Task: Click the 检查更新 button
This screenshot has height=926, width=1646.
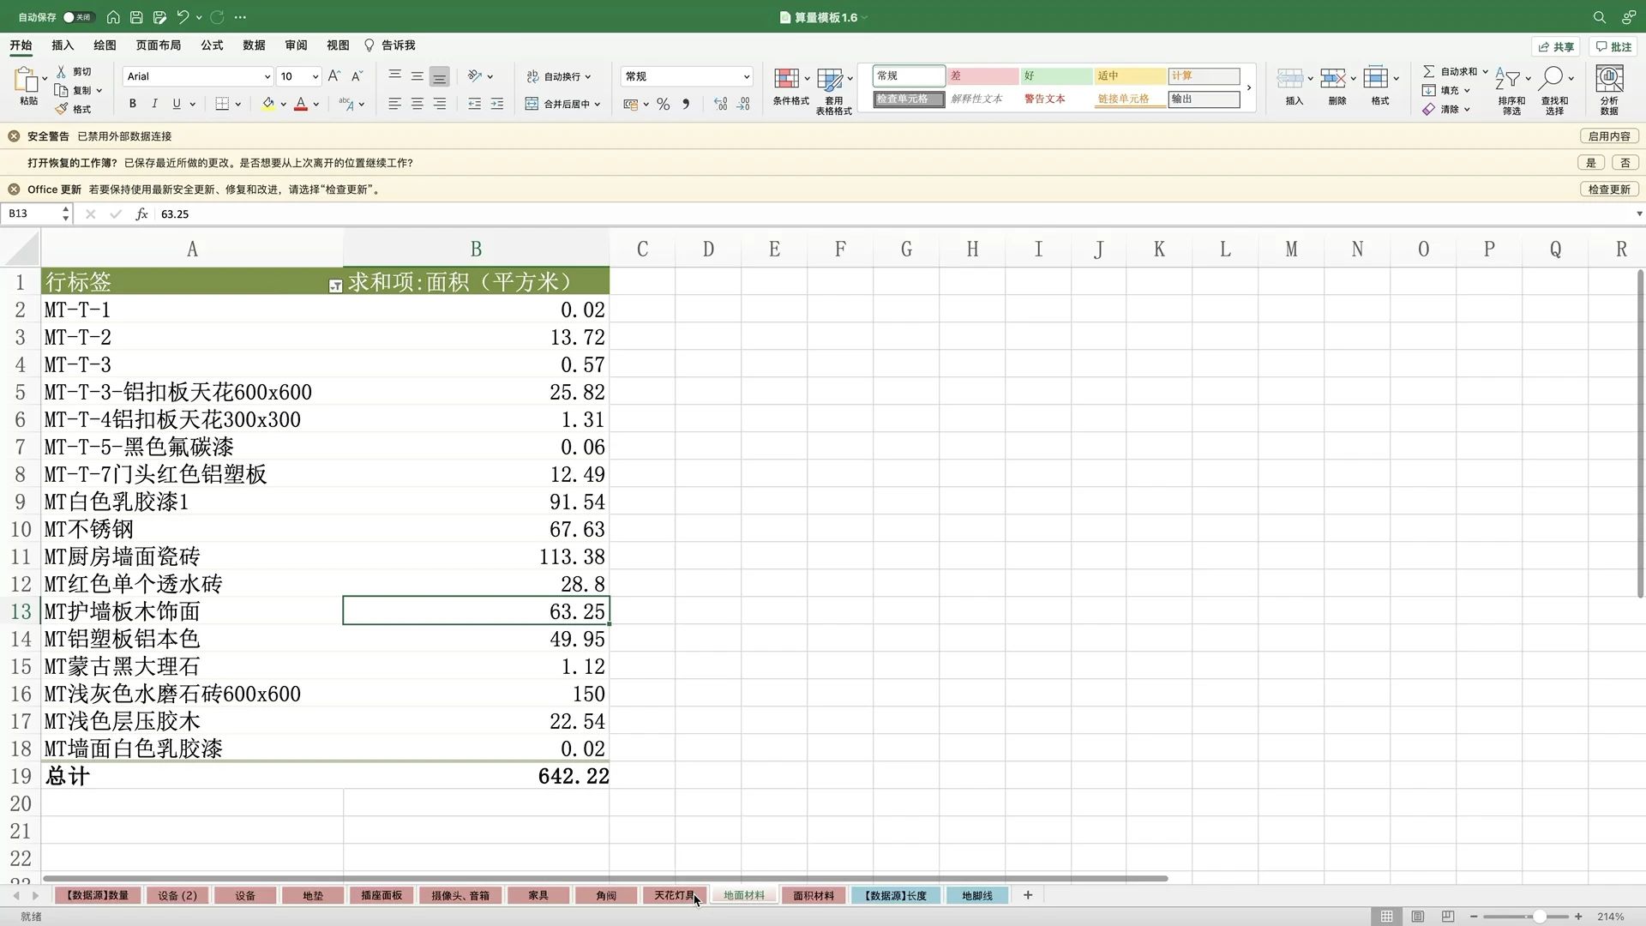Action: point(1608,189)
